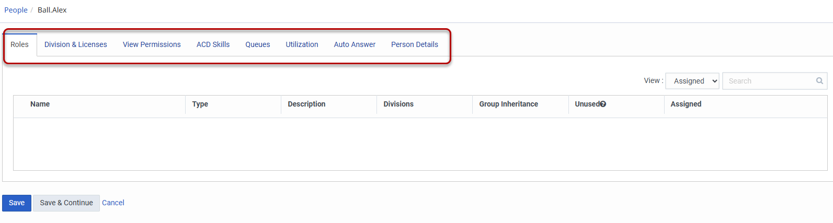Select the ACD Skills tab
The width and height of the screenshot is (833, 223).
[x=213, y=44]
